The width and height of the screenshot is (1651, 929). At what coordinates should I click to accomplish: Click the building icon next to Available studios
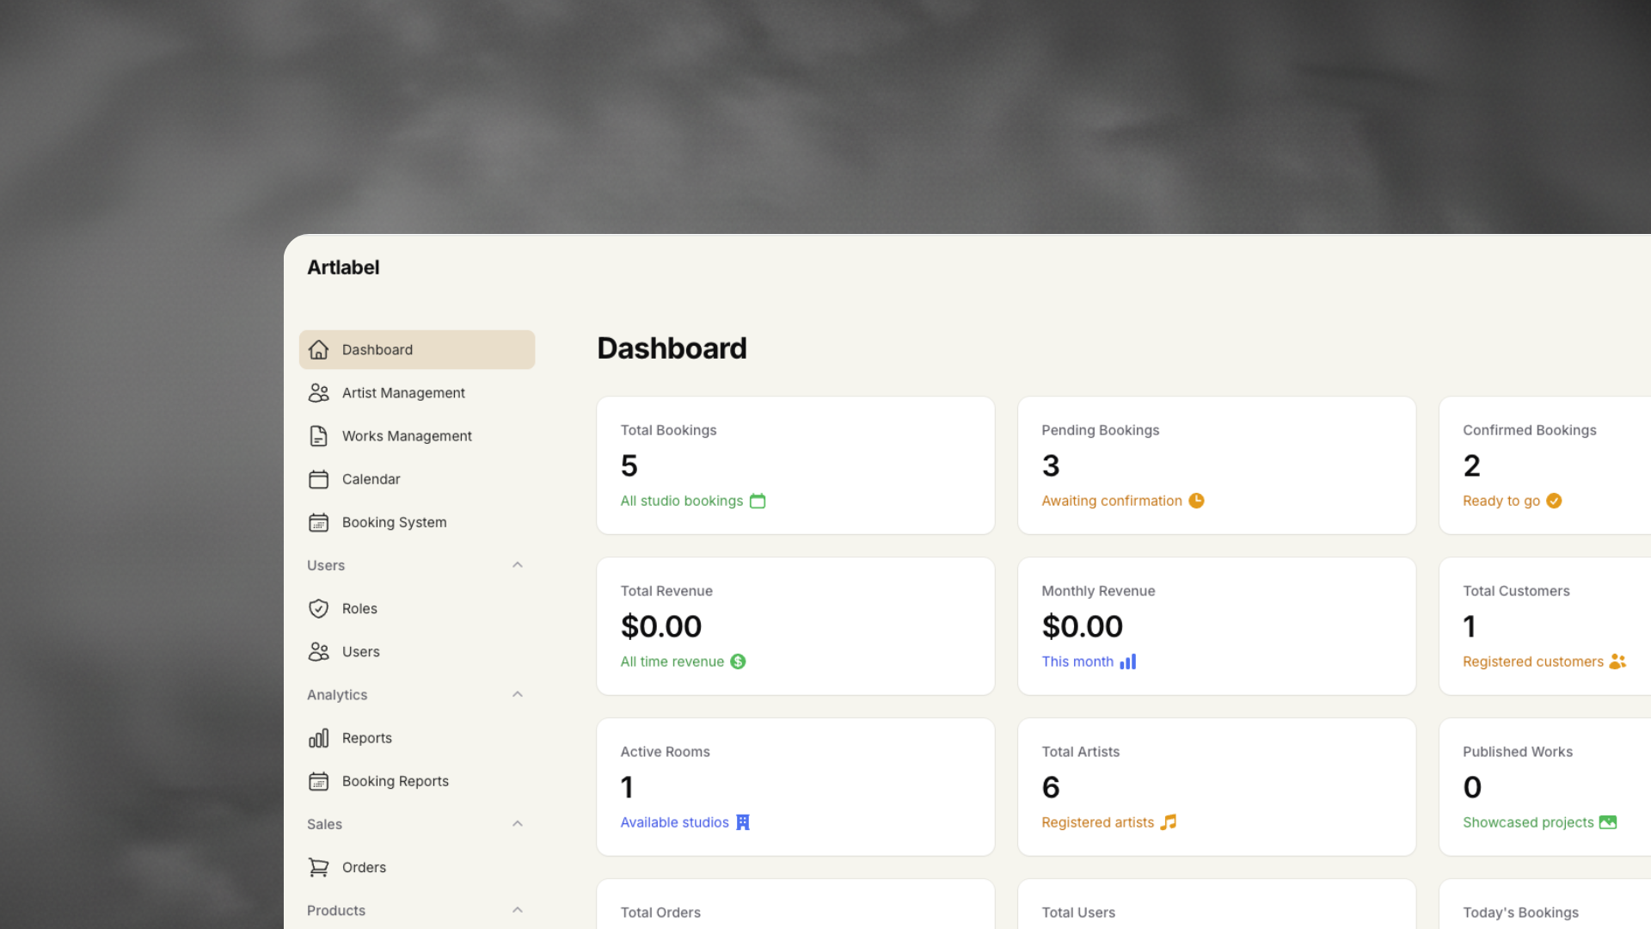pyautogui.click(x=741, y=822)
